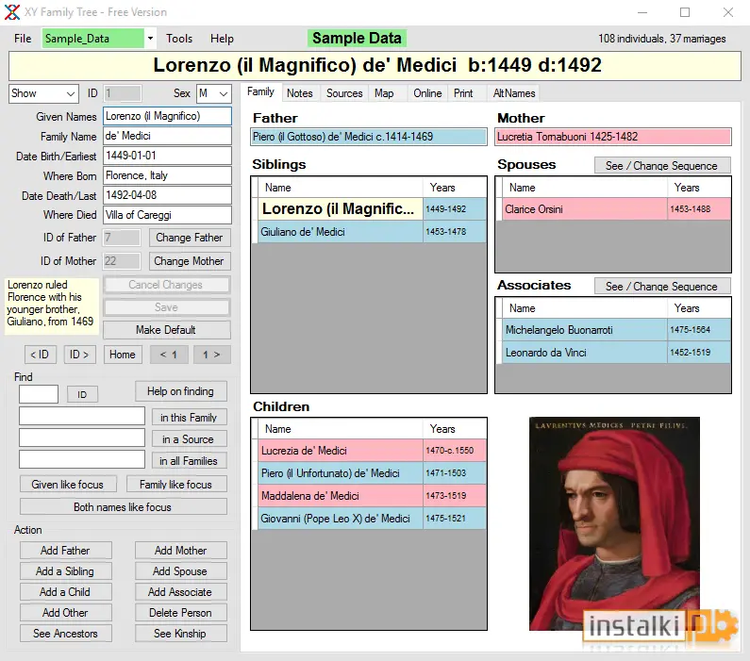Click the Given Names input field

[x=167, y=116]
